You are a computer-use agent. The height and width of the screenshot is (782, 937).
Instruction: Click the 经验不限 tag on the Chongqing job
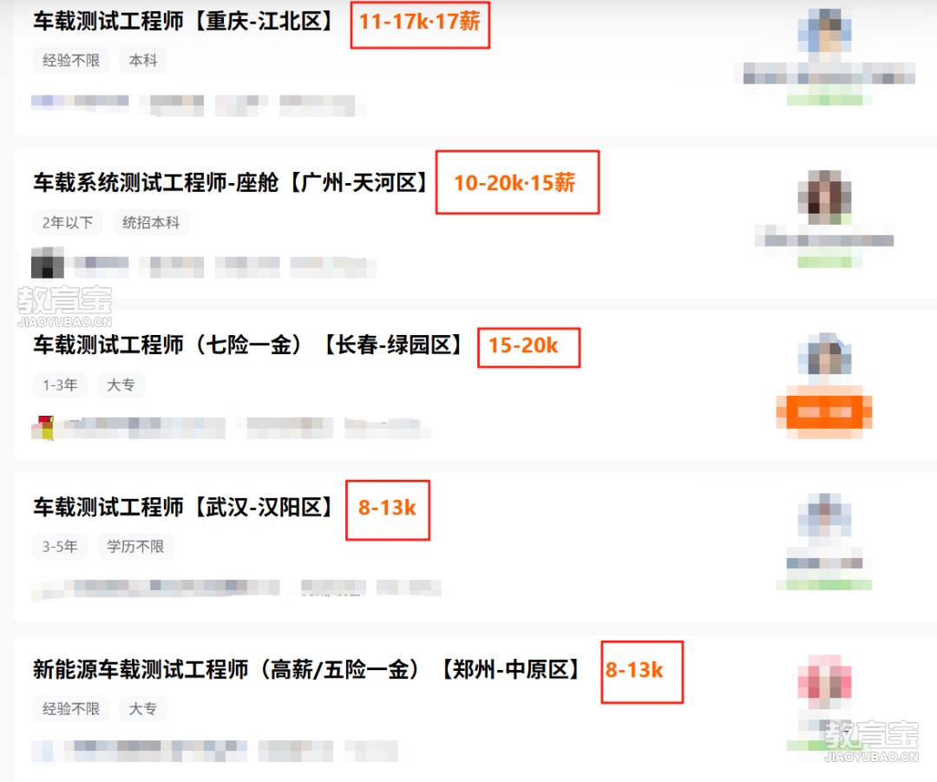71,61
